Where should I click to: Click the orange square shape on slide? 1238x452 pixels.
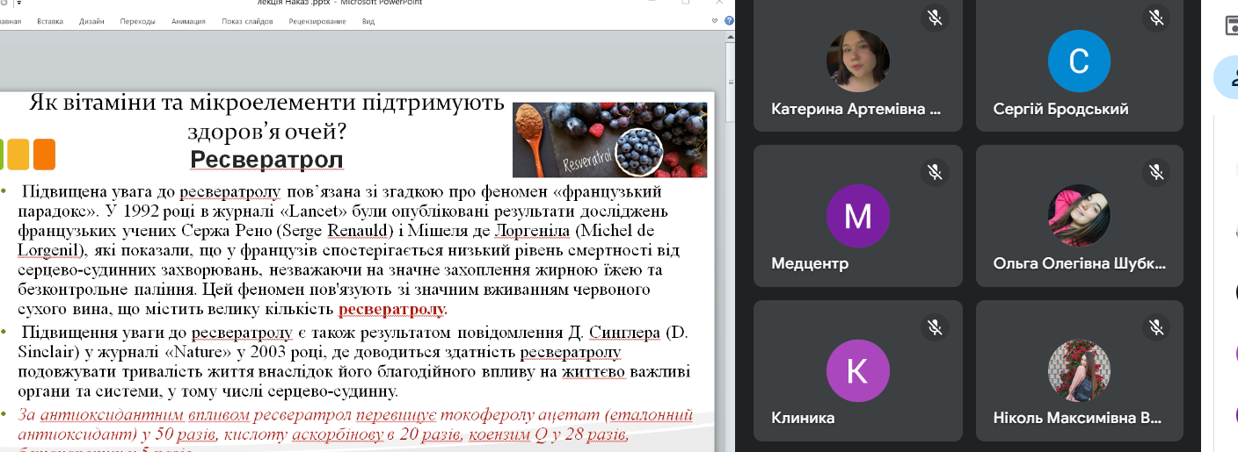tap(45, 154)
